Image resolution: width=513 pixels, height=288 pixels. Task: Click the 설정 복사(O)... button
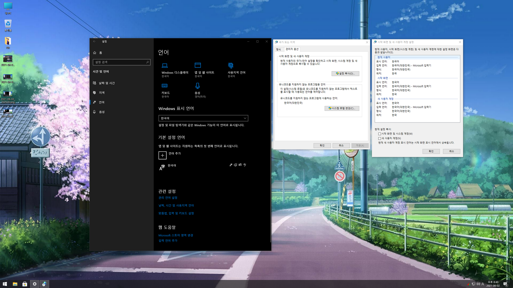345,73
